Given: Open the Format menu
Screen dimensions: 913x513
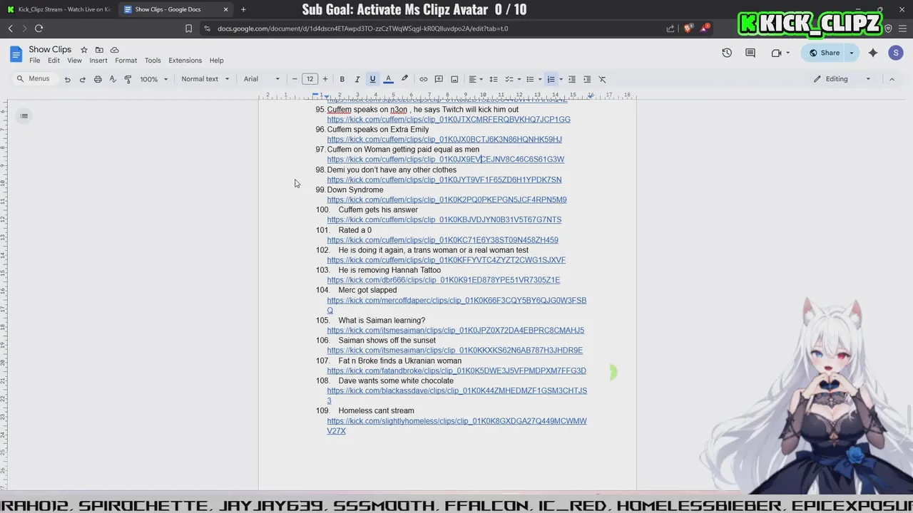Looking at the screenshot, I should point(126,61).
